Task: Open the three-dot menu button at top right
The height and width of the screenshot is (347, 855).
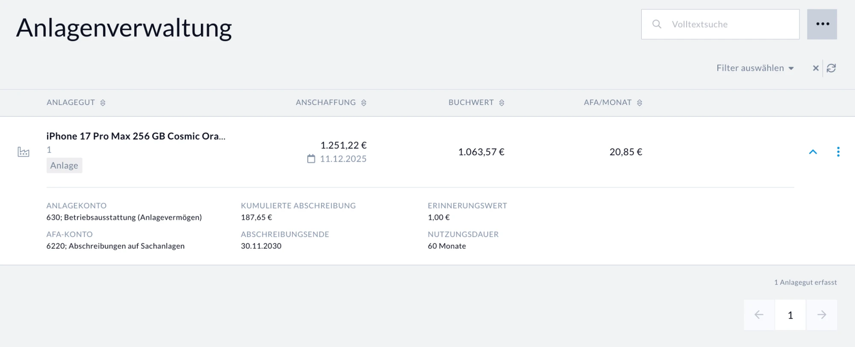Action: tap(822, 24)
